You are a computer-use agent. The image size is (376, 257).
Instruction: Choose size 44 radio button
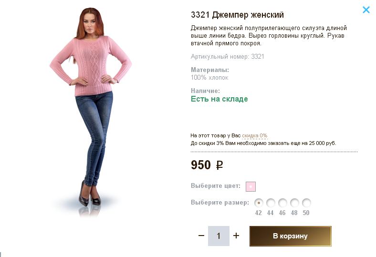tap(271, 203)
